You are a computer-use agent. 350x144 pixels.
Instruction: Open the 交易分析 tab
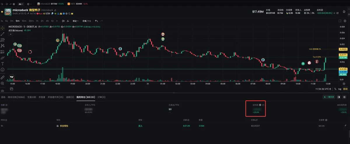coord(32,97)
